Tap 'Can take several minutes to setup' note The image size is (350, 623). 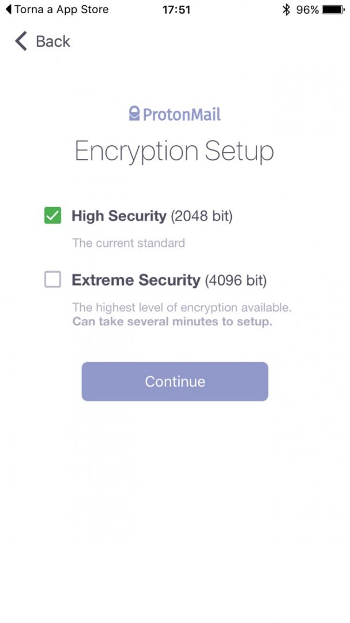pyautogui.click(x=172, y=322)
